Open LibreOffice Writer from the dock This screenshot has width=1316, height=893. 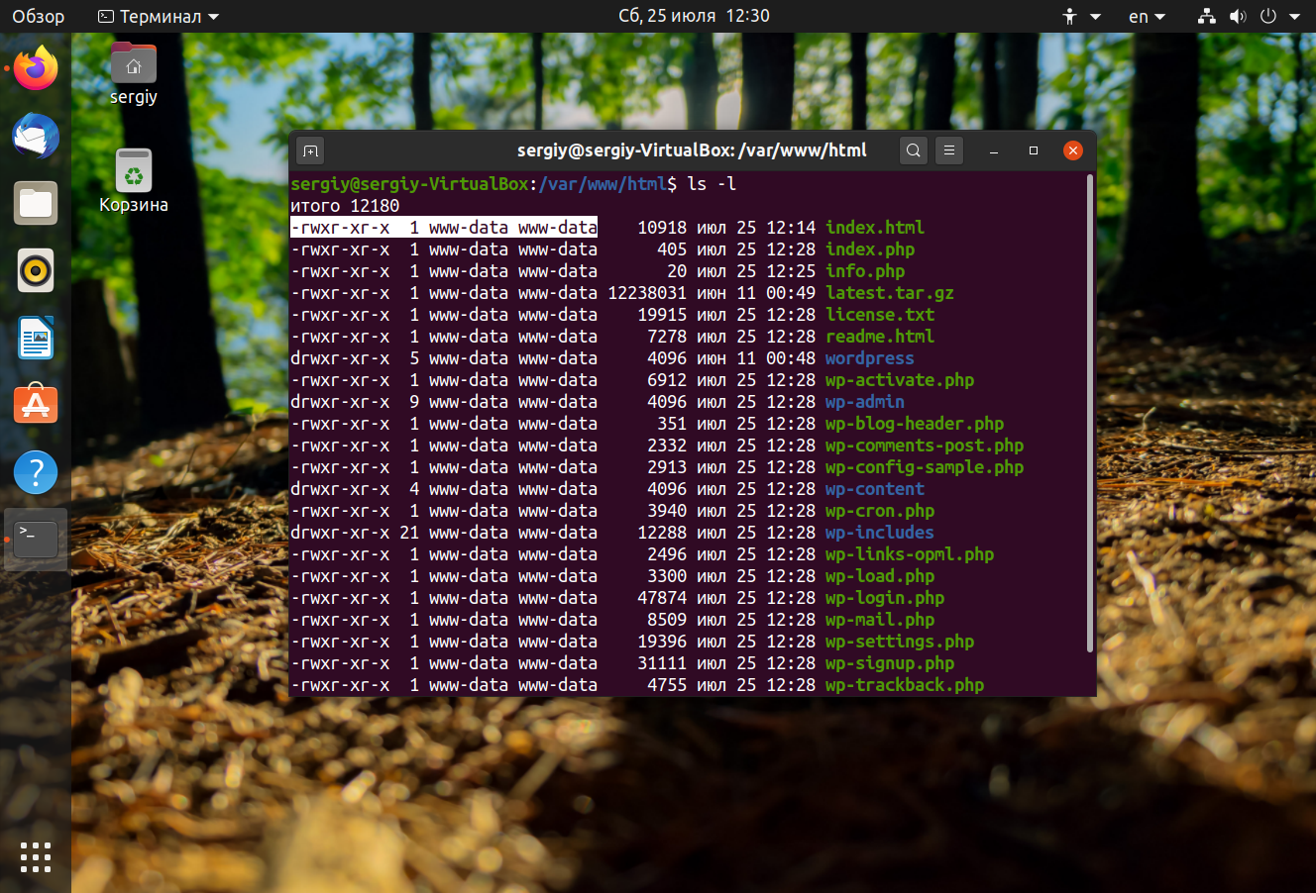tap(36, 338)
